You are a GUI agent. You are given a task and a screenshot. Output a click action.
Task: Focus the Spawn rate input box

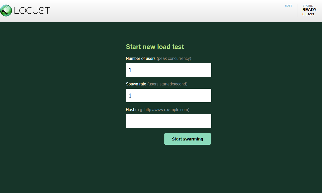click(x=168, y=95)
